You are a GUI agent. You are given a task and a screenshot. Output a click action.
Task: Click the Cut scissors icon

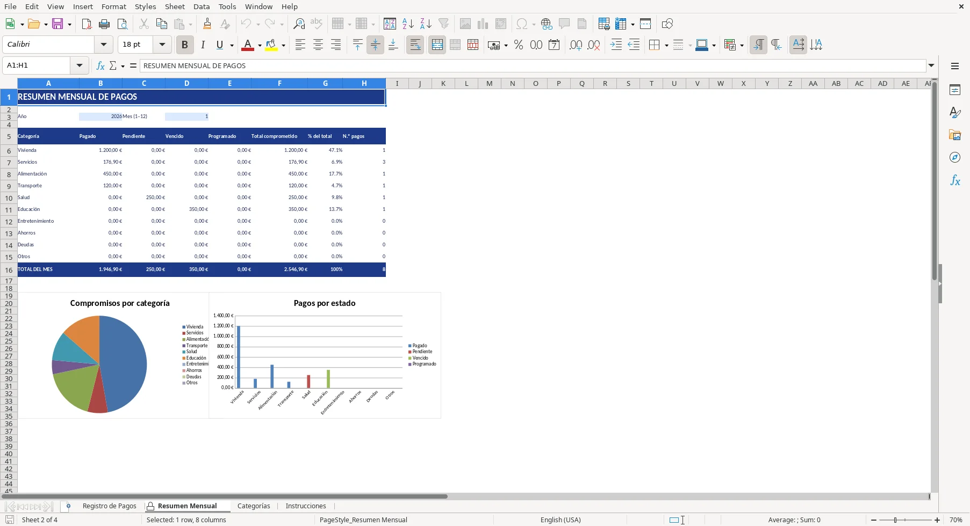[x=143, y=24]
